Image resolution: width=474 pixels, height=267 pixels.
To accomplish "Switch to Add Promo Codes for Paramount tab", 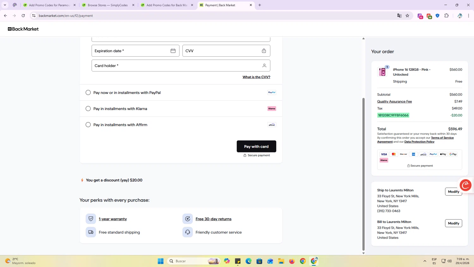I will click(x=49, y=5).
